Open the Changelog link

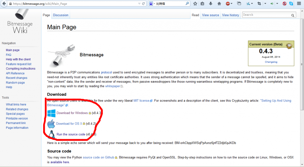click(x=271, y=62)
